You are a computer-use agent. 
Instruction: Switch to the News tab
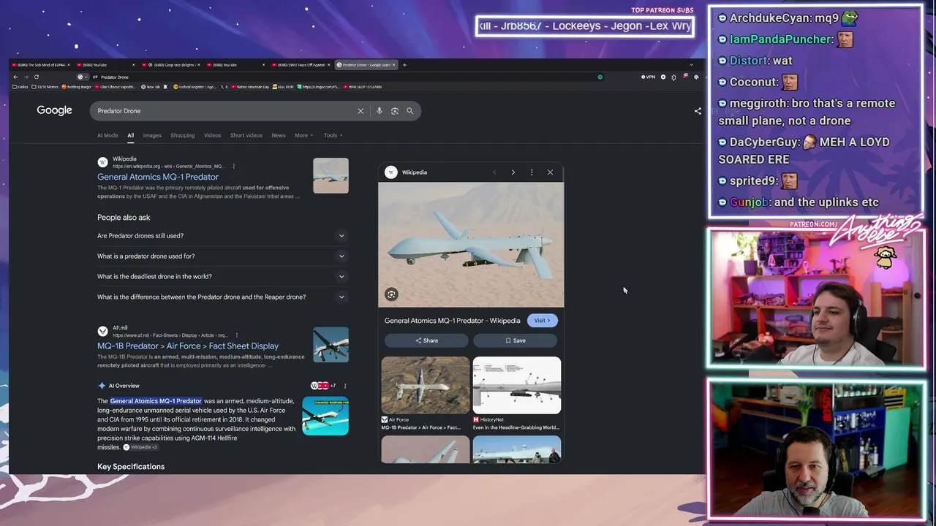coord(279,135)
